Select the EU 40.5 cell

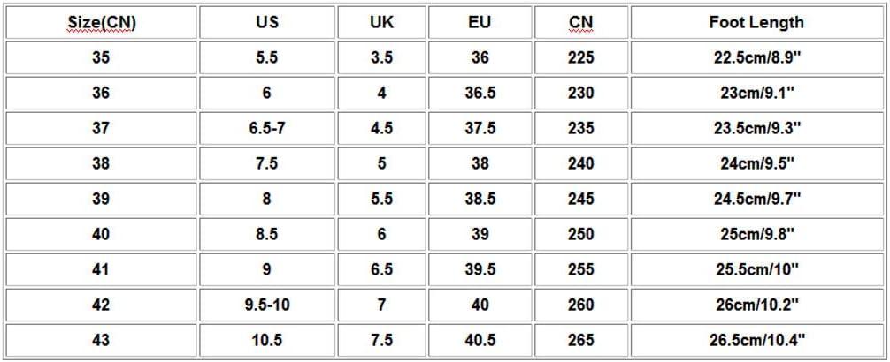[x=480, y=340]
